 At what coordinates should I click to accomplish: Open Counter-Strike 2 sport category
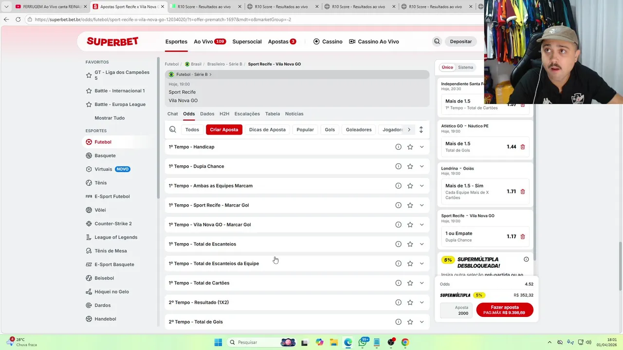click(113, 224)
